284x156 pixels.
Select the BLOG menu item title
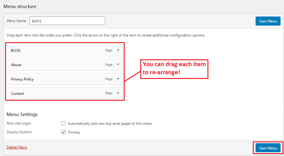(16, 51)
